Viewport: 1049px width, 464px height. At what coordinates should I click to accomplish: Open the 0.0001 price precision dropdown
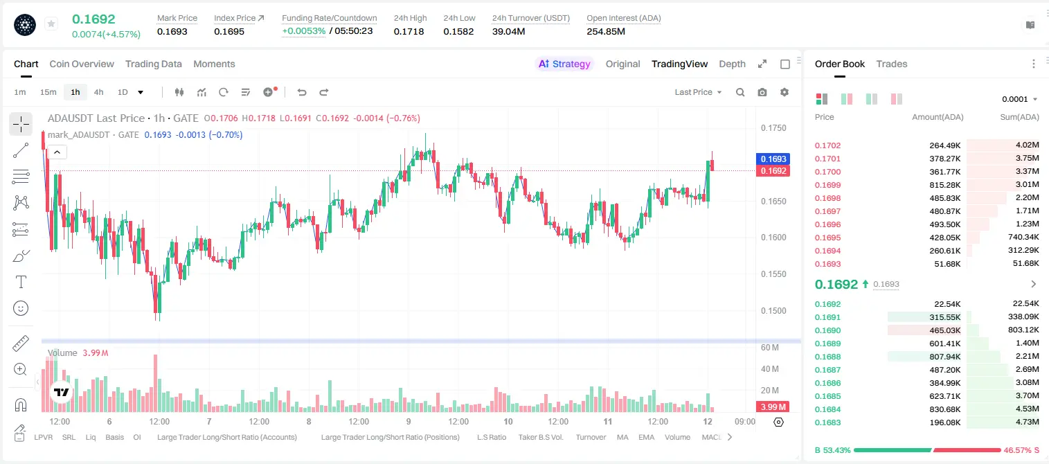tap(1020, 99)
